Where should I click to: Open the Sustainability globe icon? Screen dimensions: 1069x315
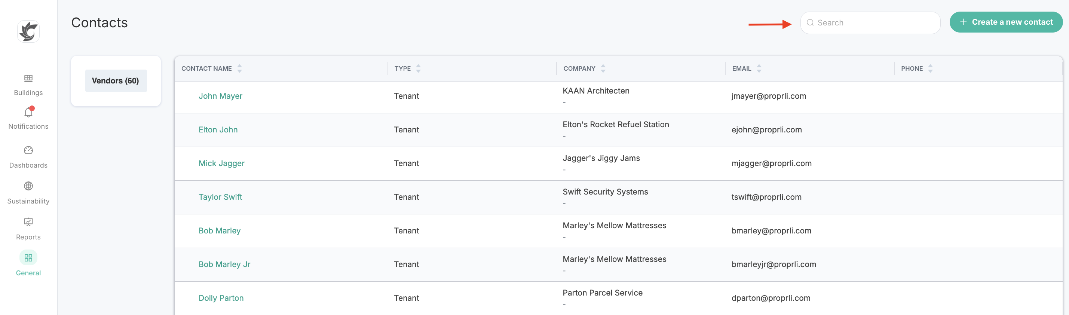coord(28,186)
